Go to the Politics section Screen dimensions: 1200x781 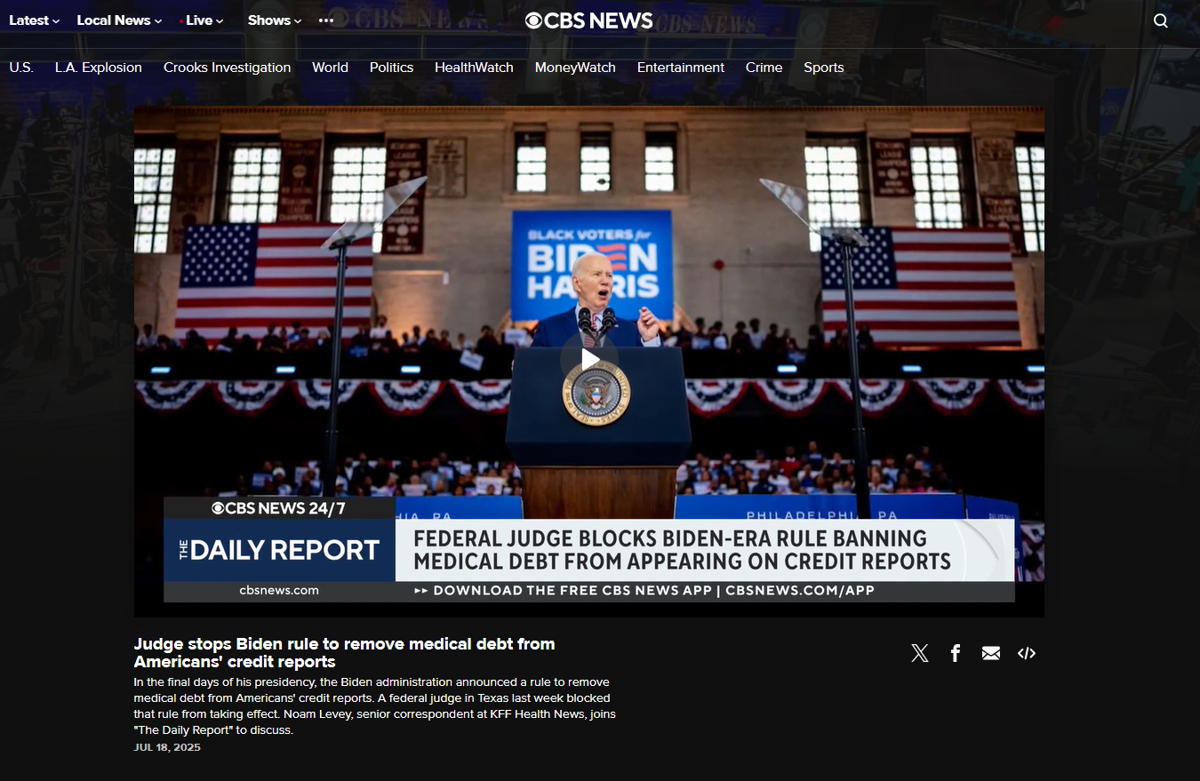point(391,68)
